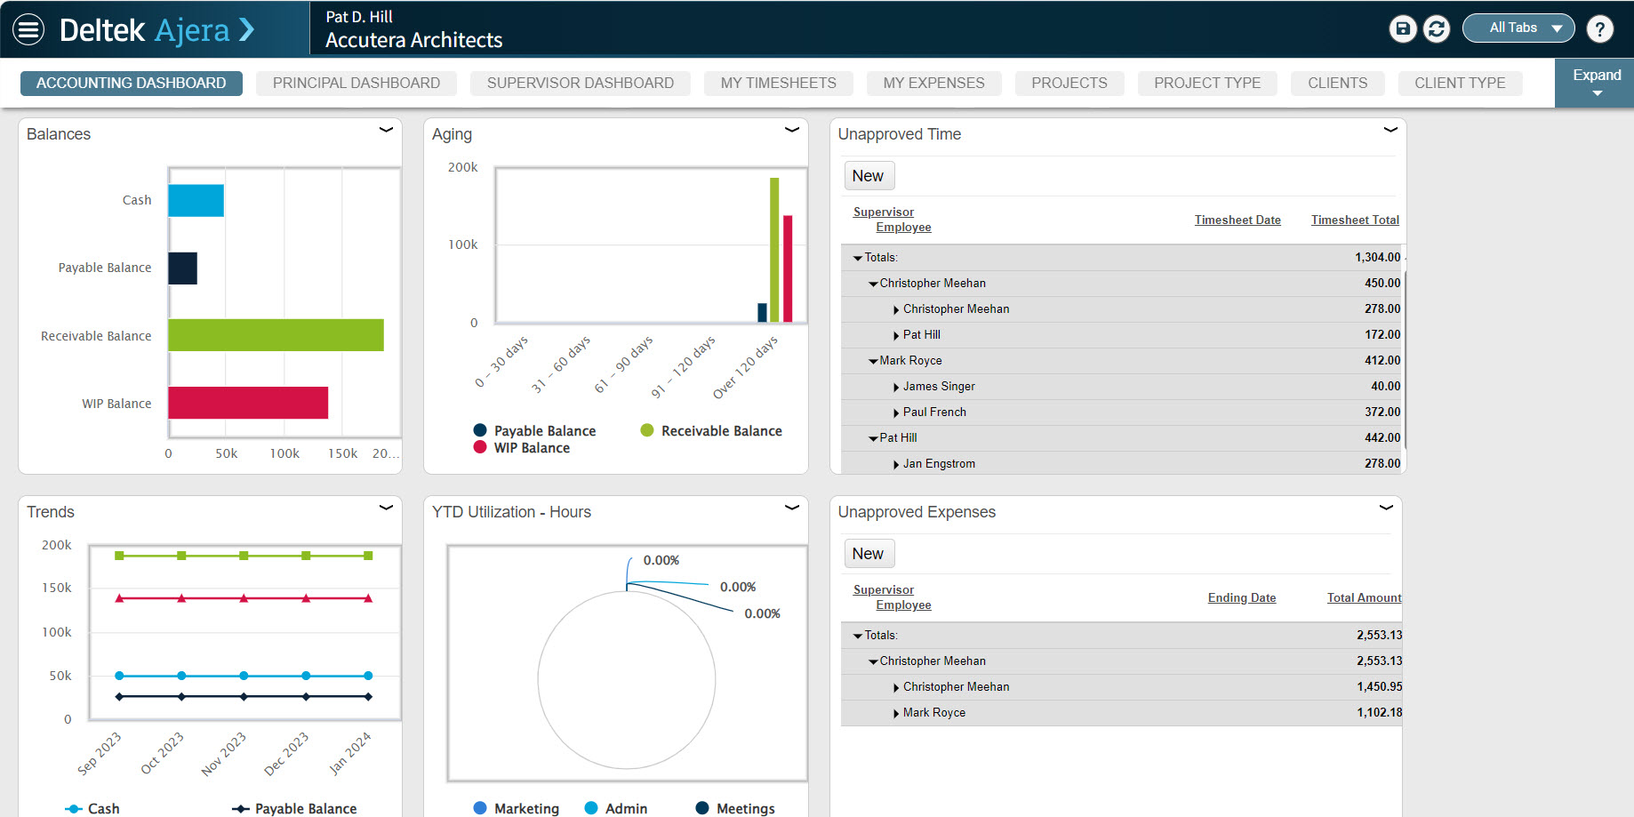Open the All Tabs dropdown

1518,28
